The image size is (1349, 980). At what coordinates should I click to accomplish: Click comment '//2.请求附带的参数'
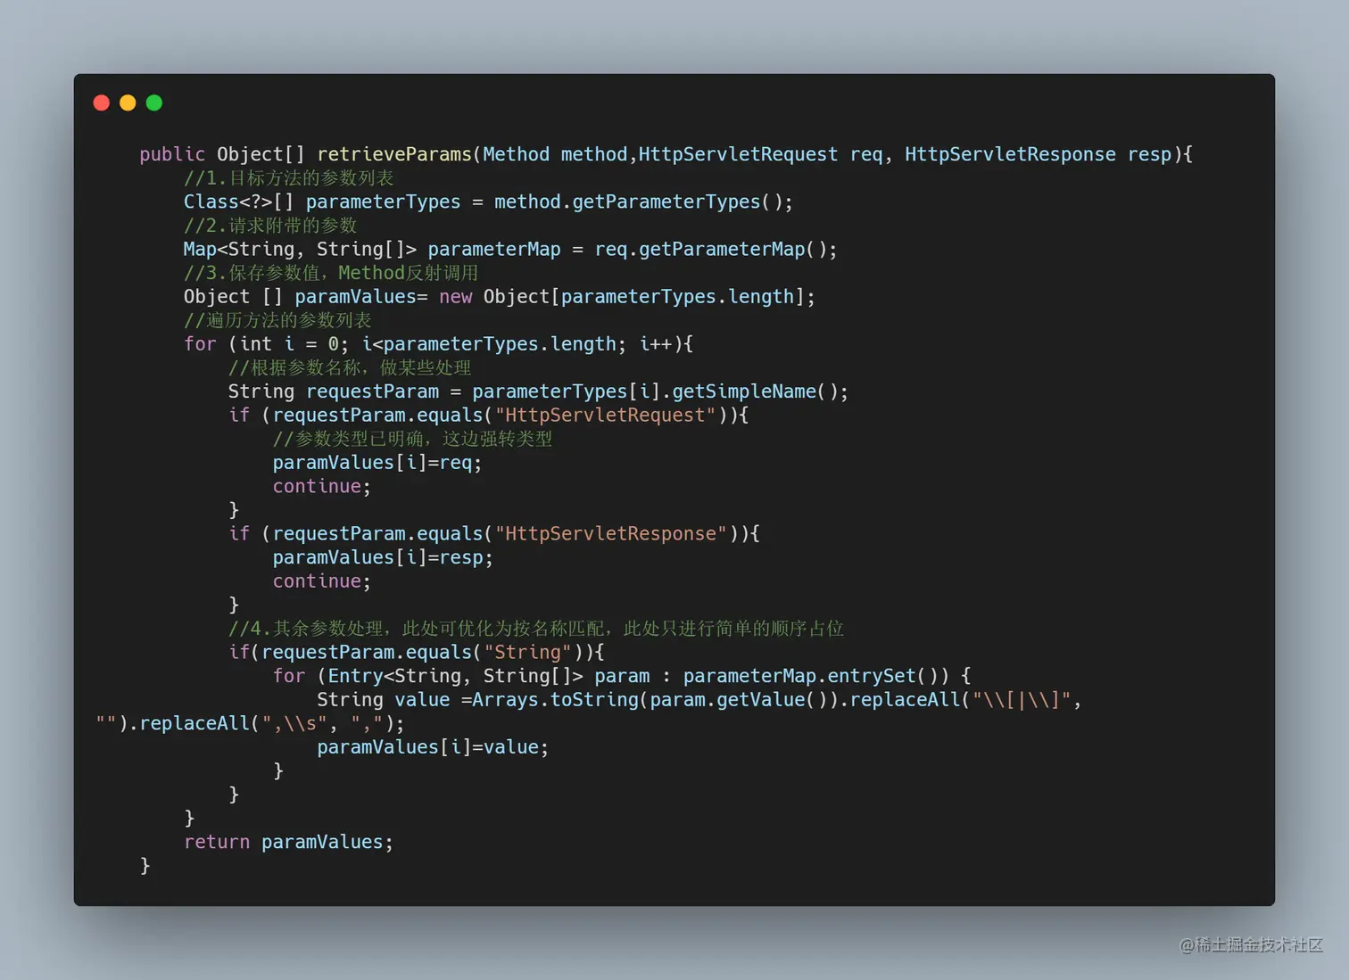tap(270, 226)
